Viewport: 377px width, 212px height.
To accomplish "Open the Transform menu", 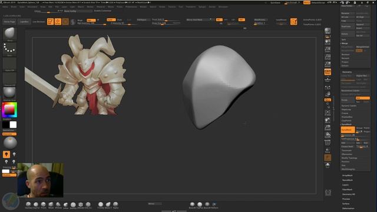I will click(x=191, y=6).
